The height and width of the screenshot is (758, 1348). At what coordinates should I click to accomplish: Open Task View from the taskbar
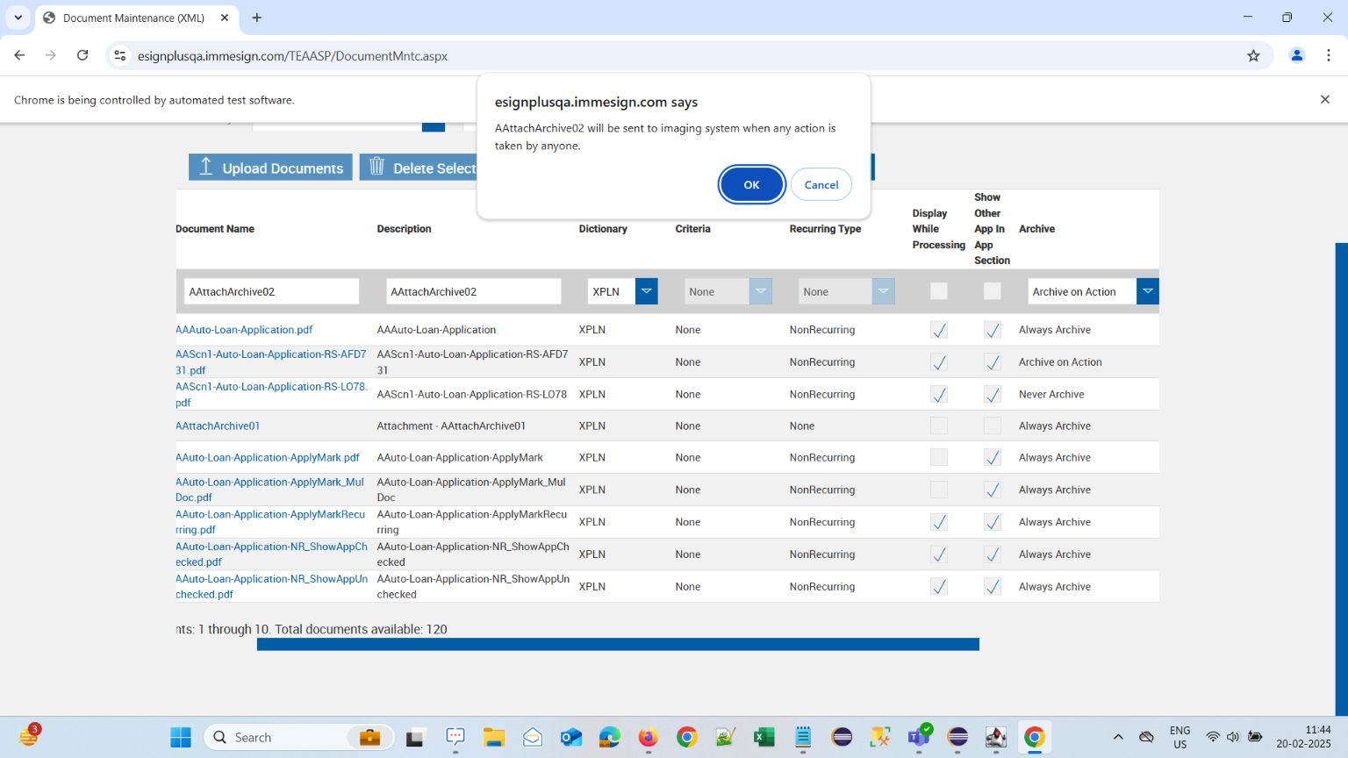pyautogui.click(x=415, y=737)
